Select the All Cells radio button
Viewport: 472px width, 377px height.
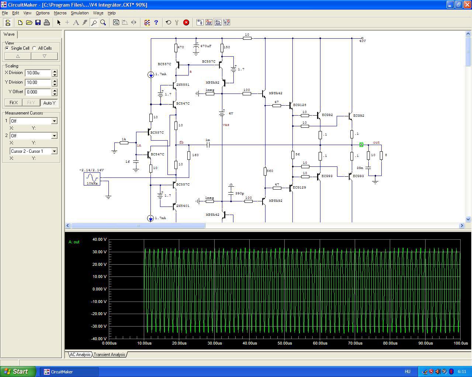tap(34, 48)
